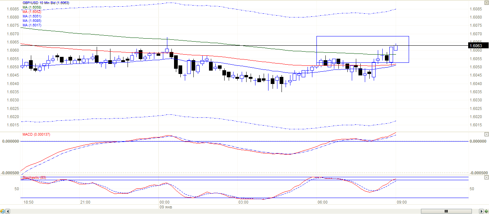Image resolution: width=489 pixels, height=214 pixels.
Task: Close the MACD indicator panel
Action: 486,134
